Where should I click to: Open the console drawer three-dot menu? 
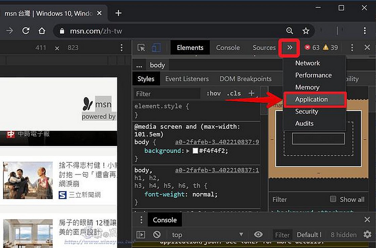click(141, 220)
